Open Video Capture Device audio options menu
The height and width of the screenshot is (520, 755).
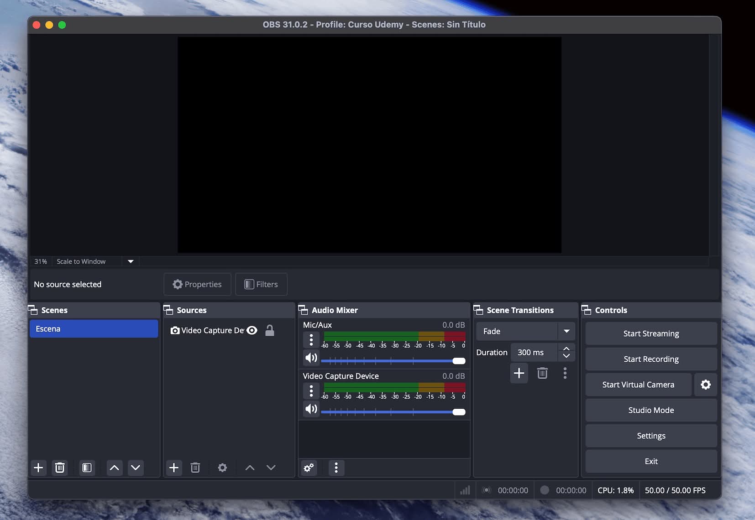(311, 391)
